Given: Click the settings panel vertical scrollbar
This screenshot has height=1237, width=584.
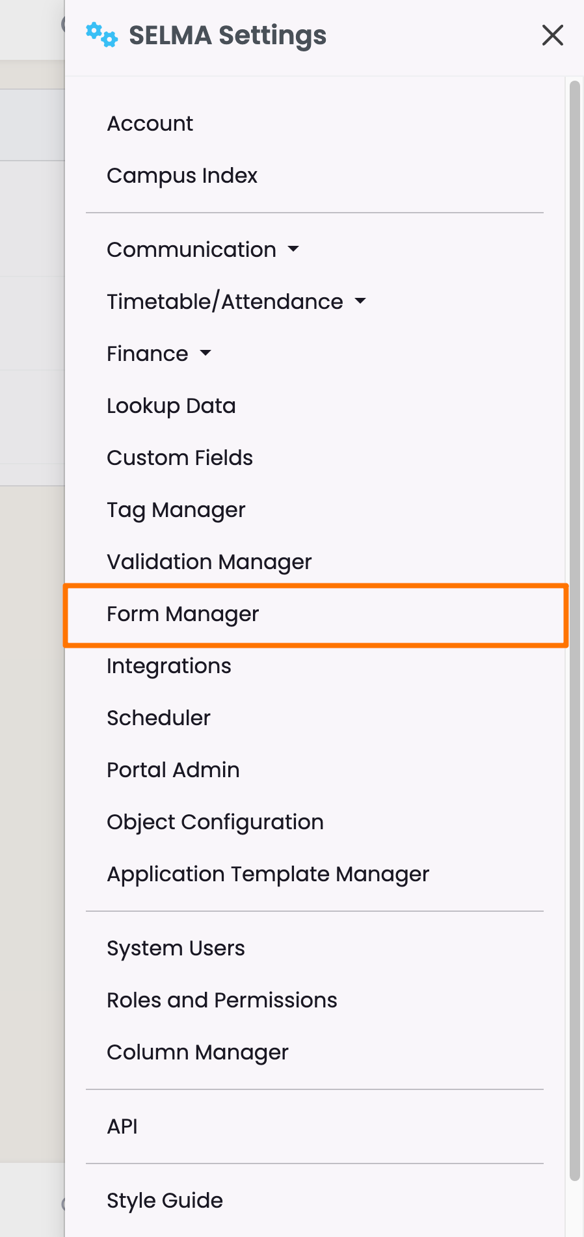Looking at the screenshot, I should (574, 630).
